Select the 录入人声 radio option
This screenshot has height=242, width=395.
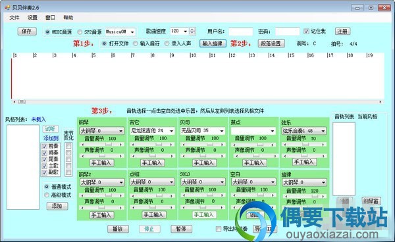[167, 43]
